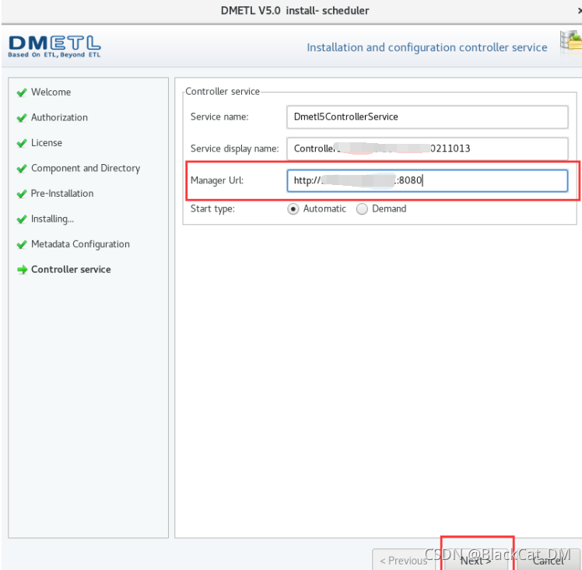The height and width of the screenshot is (570, 582).
Task: Go back with the Previous button
Action: [404, 560]
